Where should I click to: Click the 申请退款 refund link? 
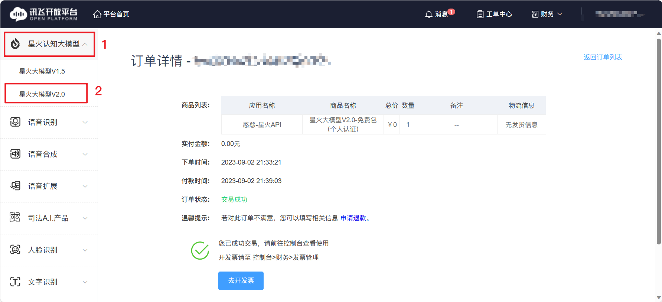click(353, 218)
